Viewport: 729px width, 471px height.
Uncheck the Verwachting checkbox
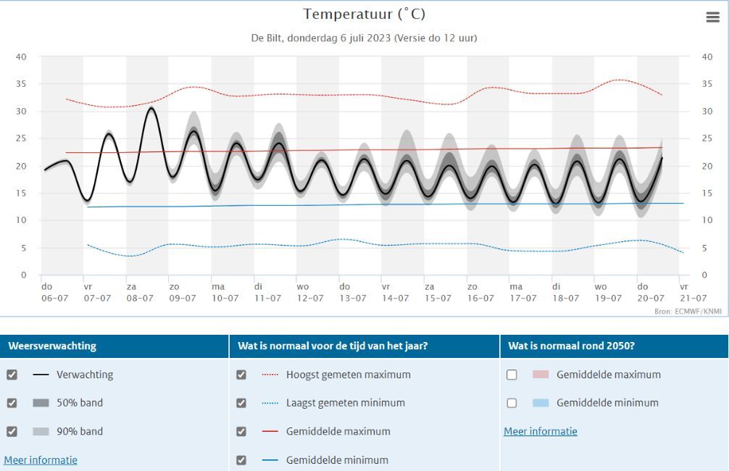point(12,375)
